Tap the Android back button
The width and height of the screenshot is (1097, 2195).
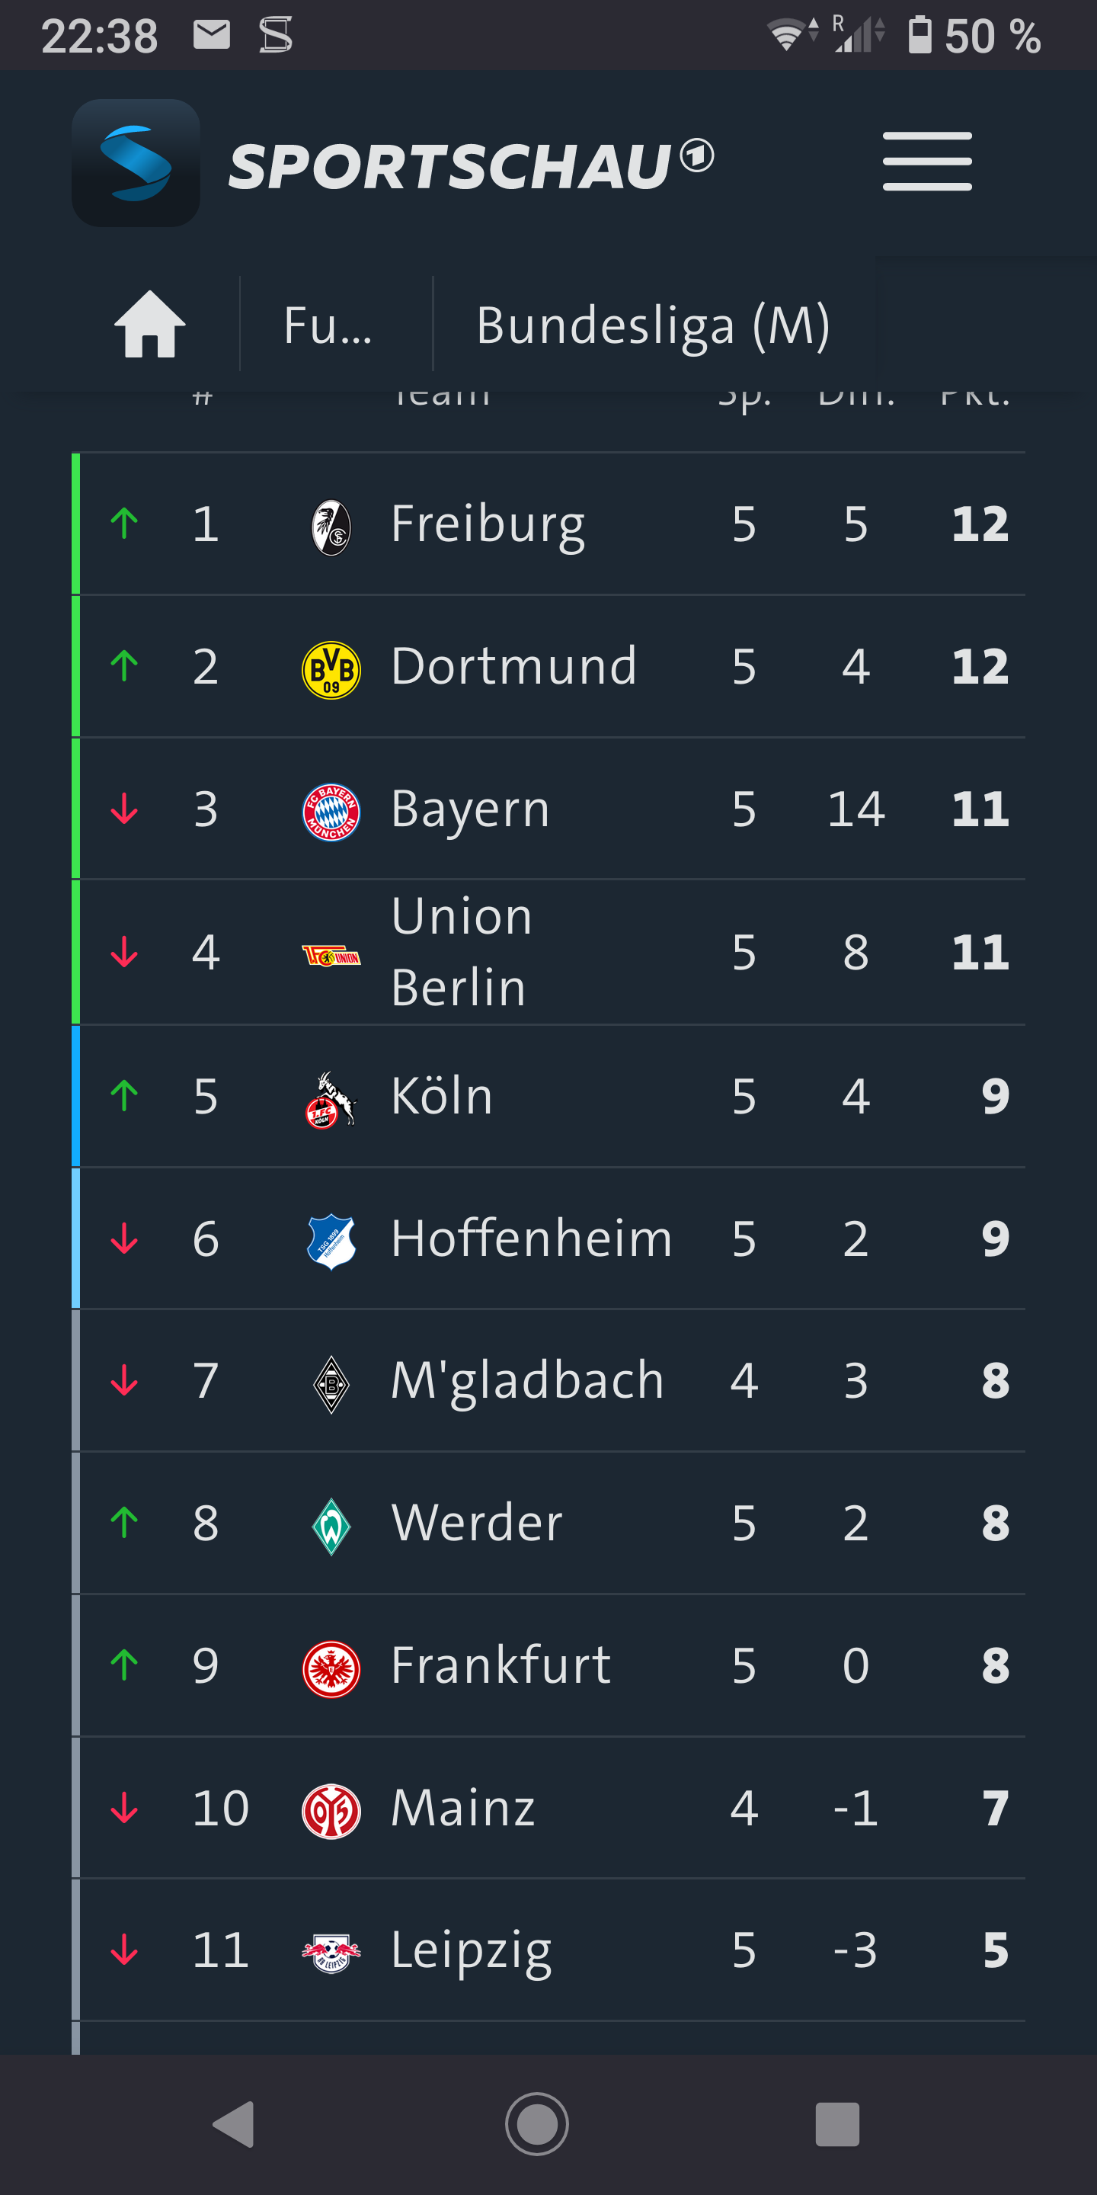pyautogui.click(x=233, y=2123)
